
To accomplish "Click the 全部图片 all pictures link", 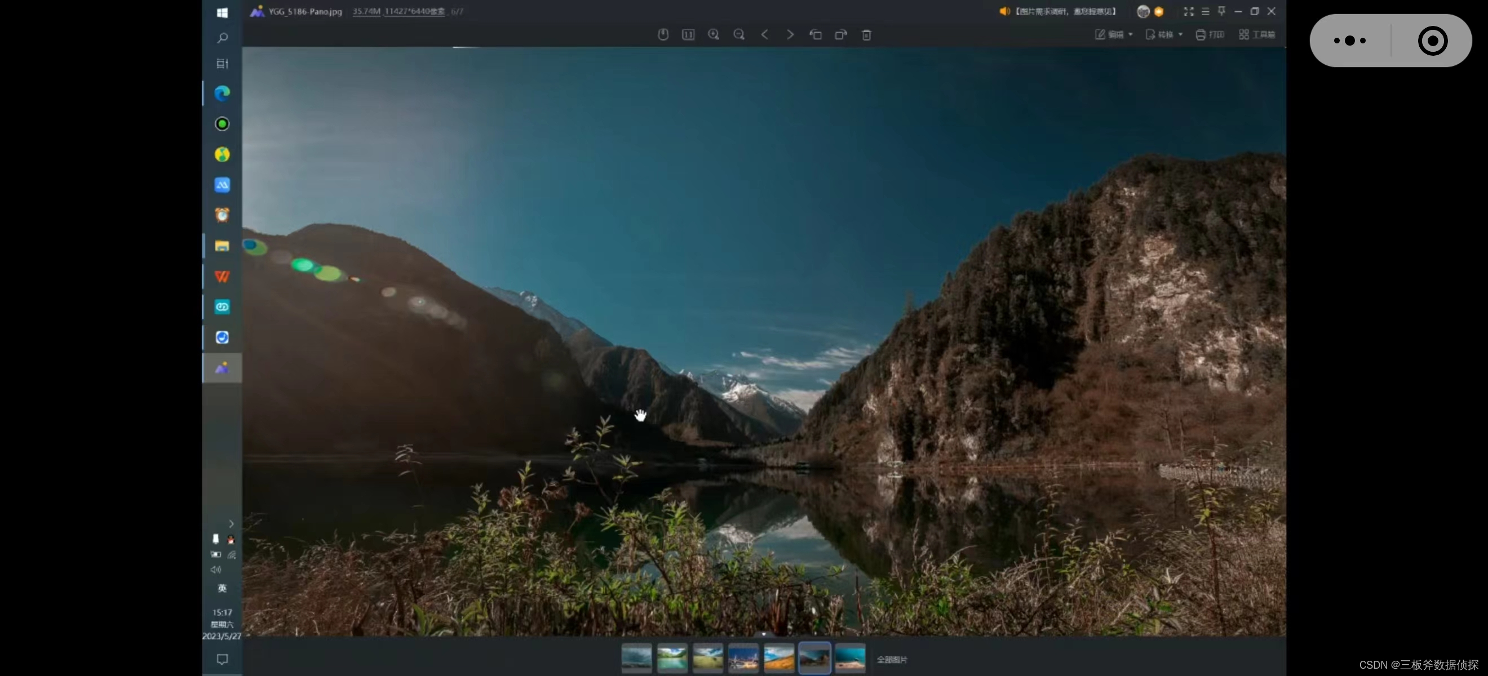I will (x=891, y=659).
